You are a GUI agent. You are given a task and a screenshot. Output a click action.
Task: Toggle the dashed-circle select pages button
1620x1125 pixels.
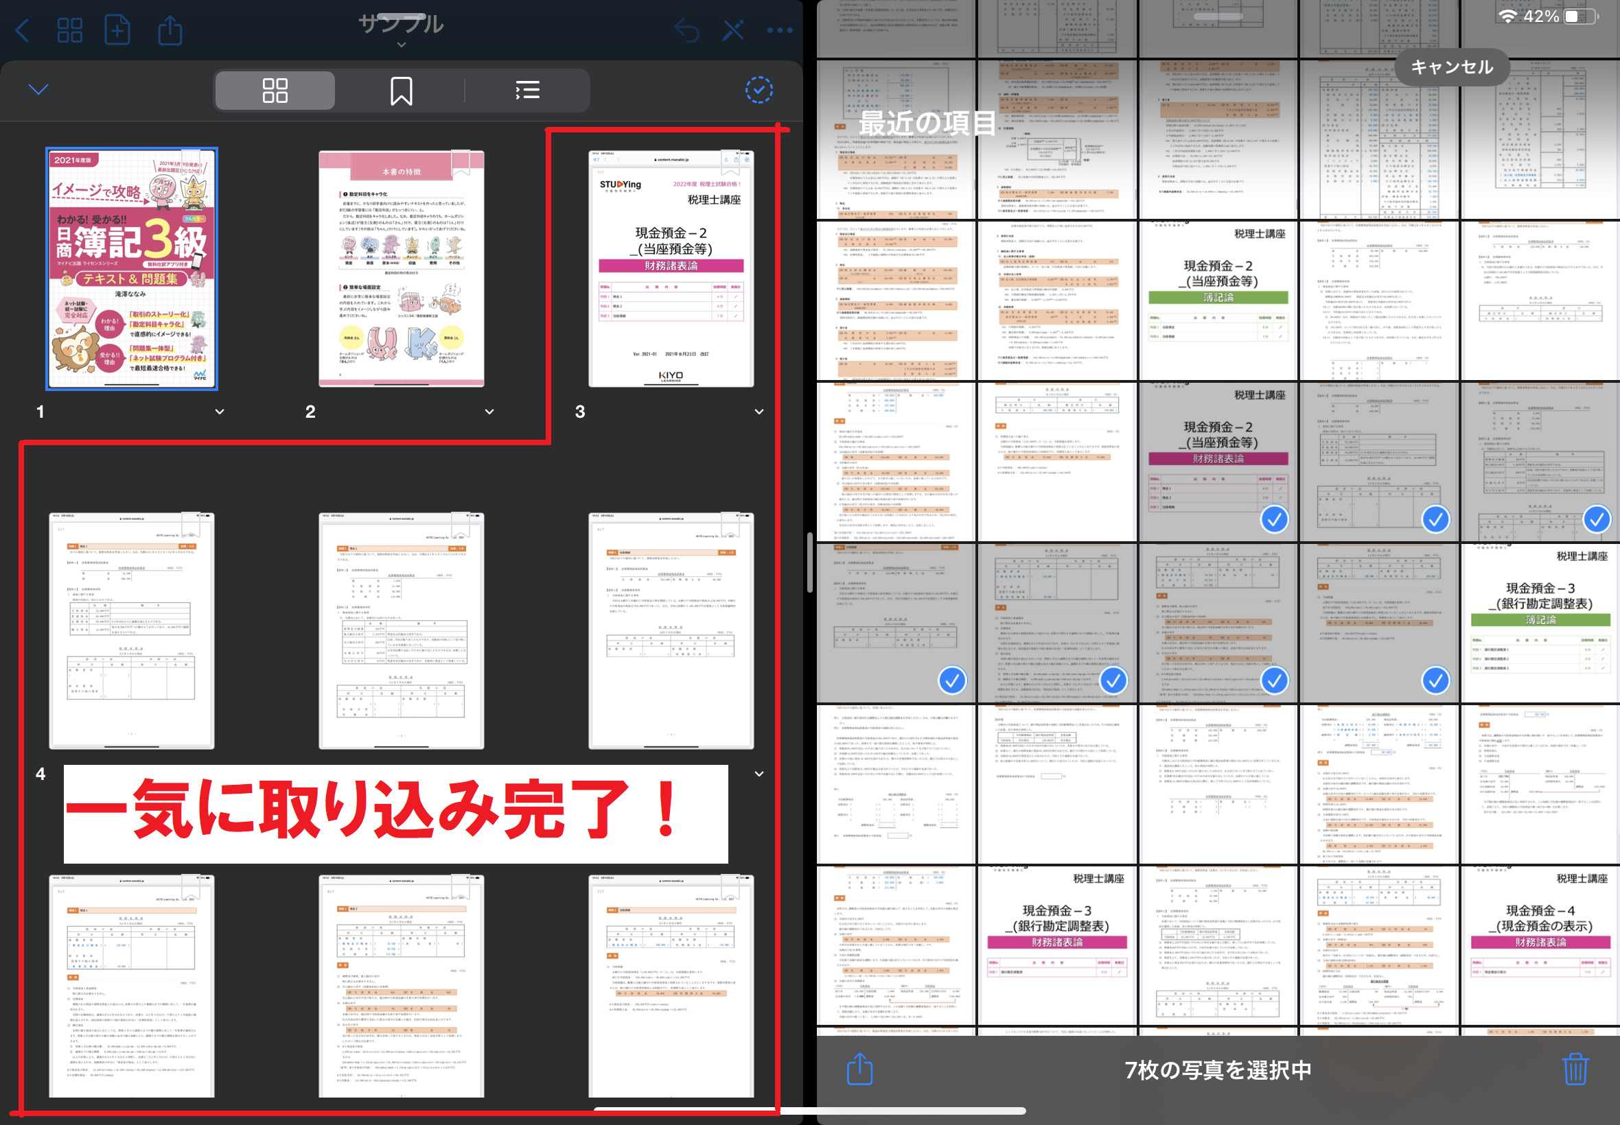[x=759, y=91]
